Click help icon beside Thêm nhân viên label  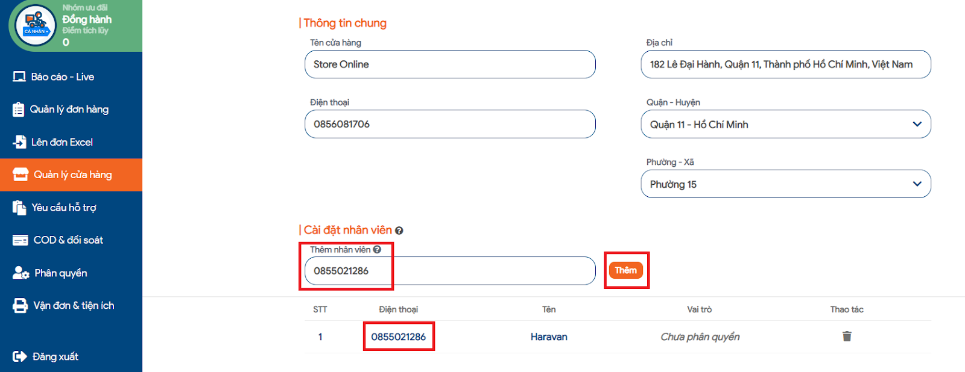point(377,249)
